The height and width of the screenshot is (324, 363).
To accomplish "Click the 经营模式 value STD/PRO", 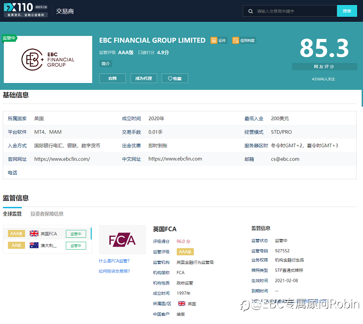I will tap(281, 132).
